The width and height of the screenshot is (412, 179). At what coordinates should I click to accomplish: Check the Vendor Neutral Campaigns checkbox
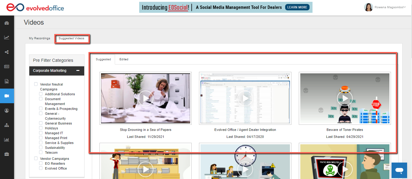(x=36, y=84)
